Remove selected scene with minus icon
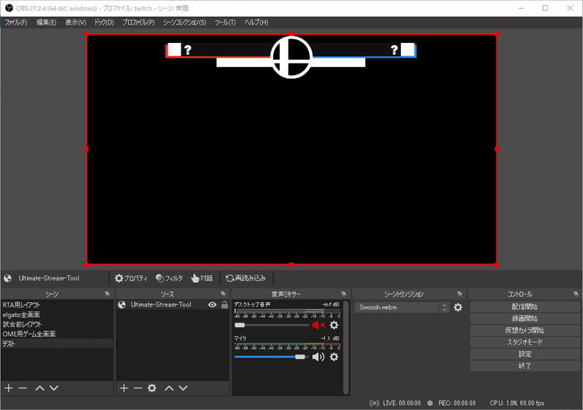Viewport: 583px width, 410px height. pyautogui.click(x=23, y=388)
